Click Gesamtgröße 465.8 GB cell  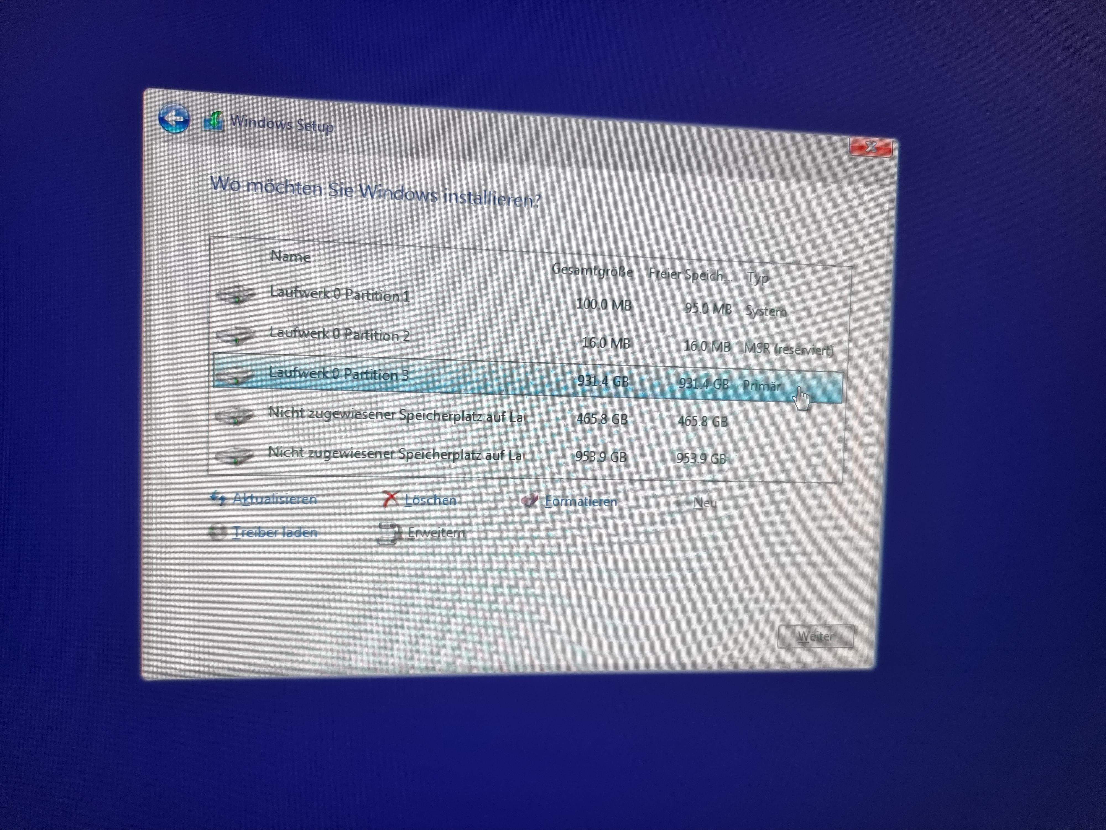[602, 419]
